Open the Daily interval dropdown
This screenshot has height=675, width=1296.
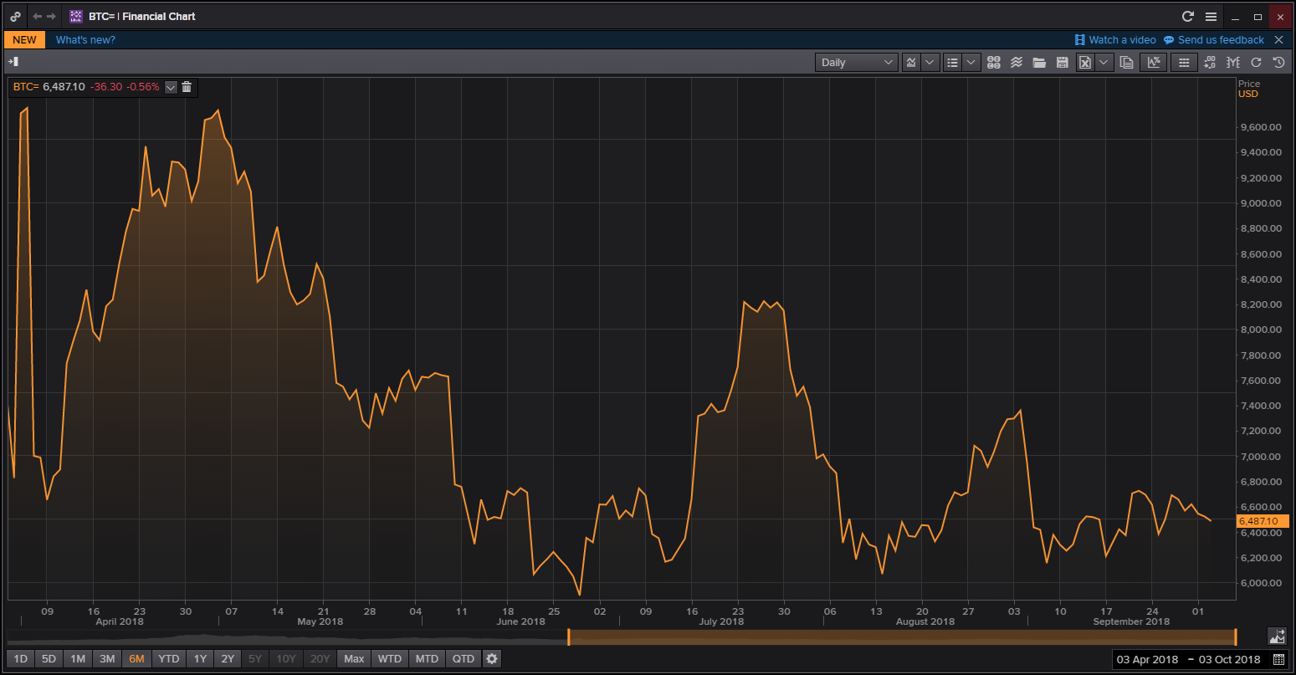click(856, 63)
